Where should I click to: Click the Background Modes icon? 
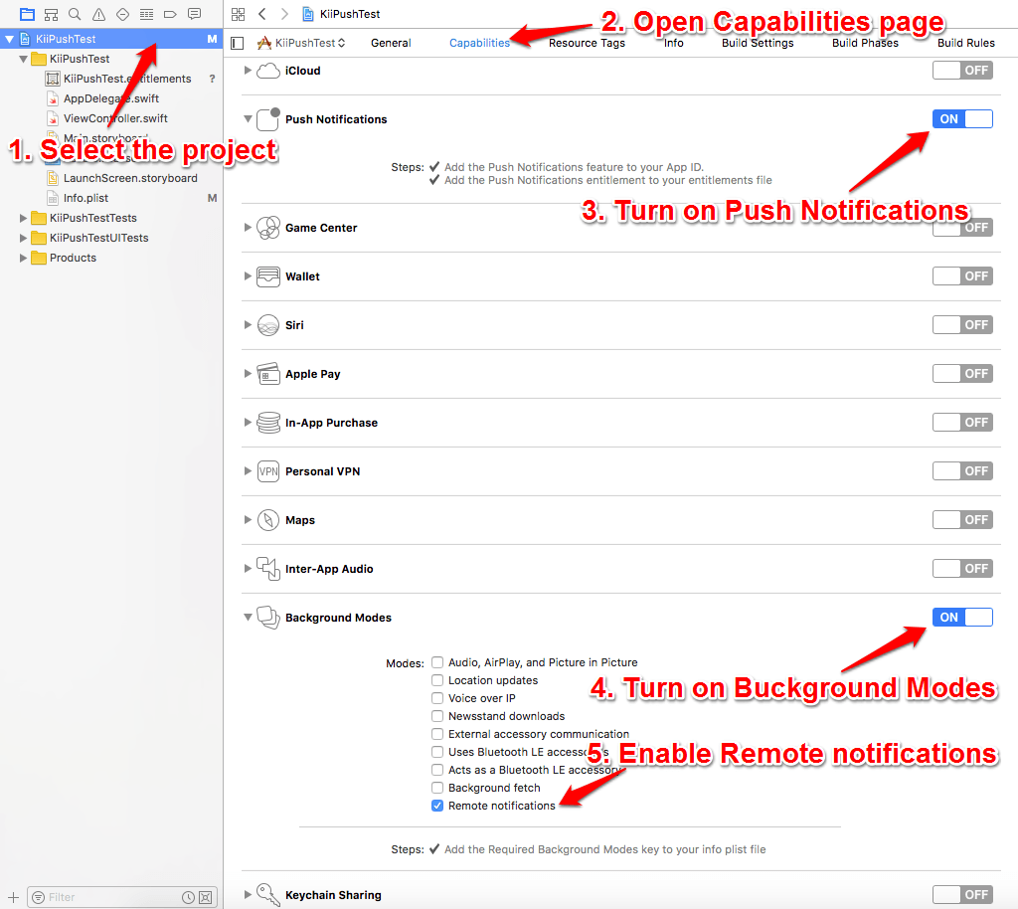(x=268, y=617)
